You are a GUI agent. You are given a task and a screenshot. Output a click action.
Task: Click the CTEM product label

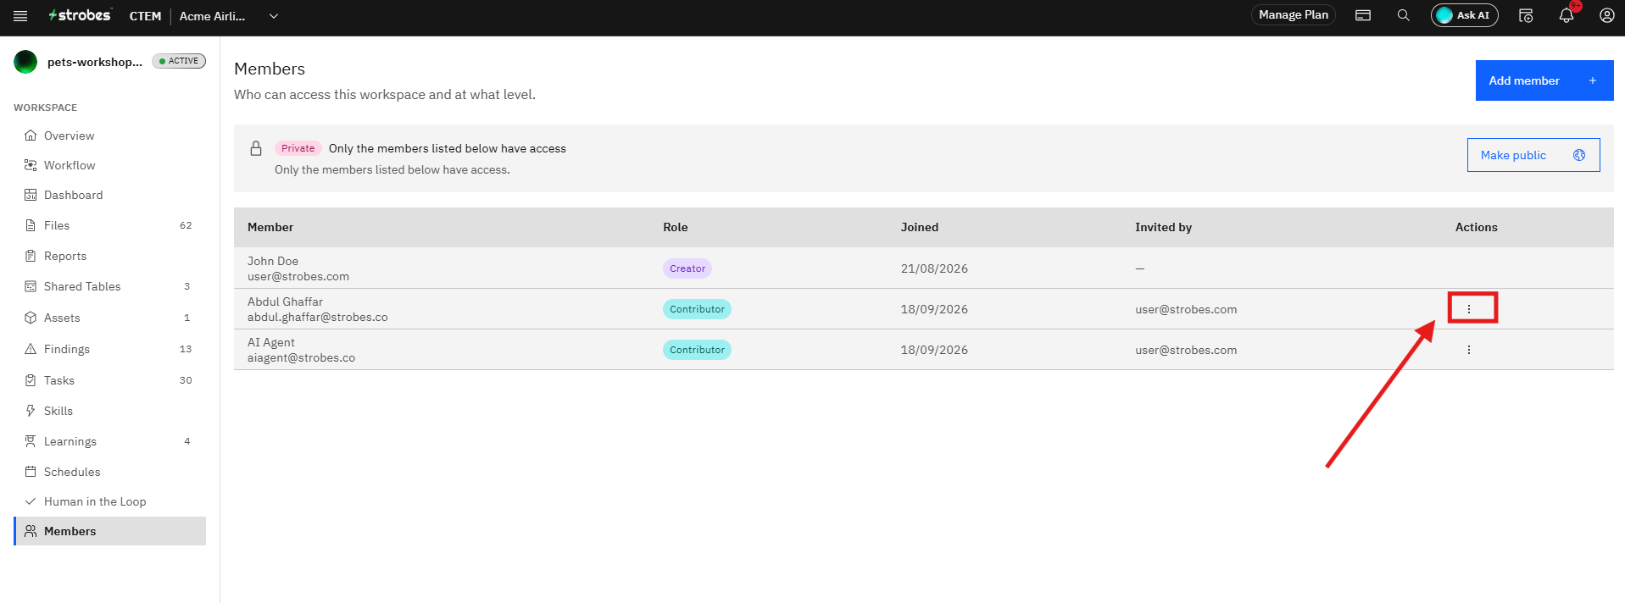tap(145, 16)
